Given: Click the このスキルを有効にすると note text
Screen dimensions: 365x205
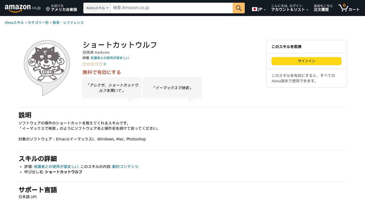Looking at the screenshot, I should pyautogui.click(x=303, y=78).
